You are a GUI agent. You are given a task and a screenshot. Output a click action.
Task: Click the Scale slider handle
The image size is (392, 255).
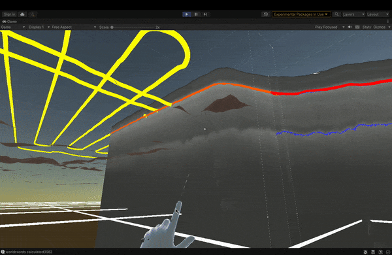(x=112, y=27)
